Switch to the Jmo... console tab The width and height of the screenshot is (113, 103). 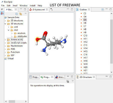click(60, 77)
